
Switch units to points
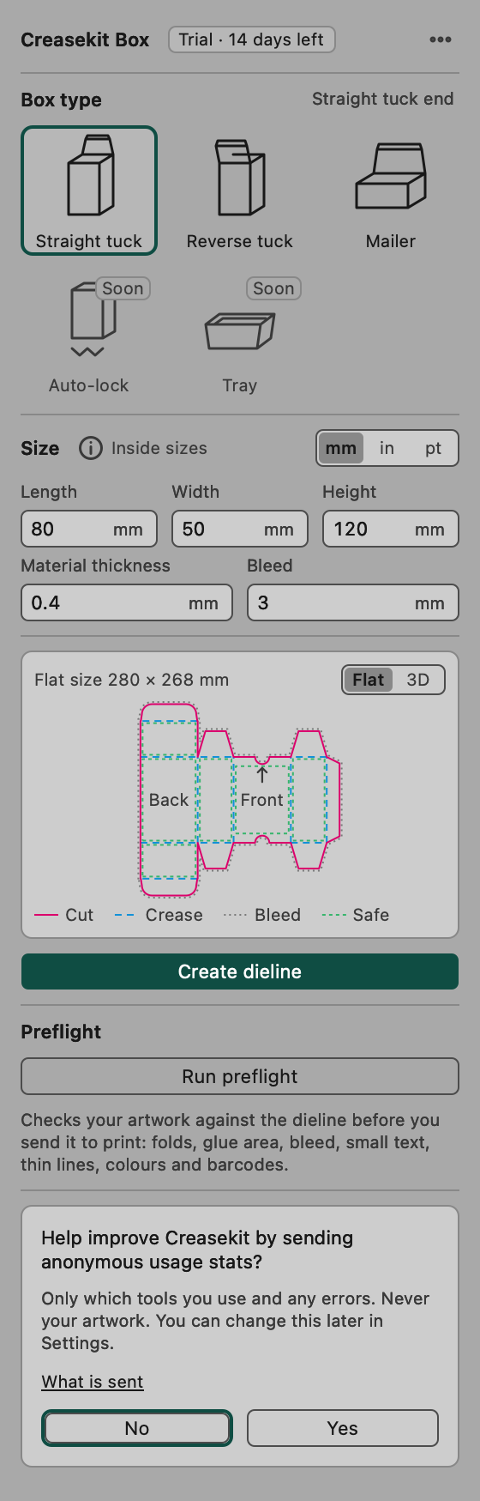coord(434,448)
